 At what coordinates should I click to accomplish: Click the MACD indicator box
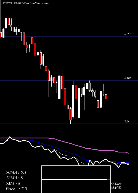(76, 179)
